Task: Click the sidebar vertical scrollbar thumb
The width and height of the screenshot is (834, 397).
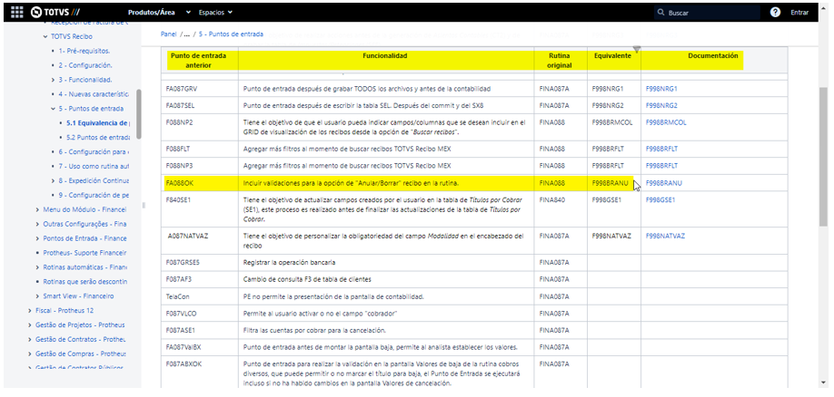Action: point(139,114)
